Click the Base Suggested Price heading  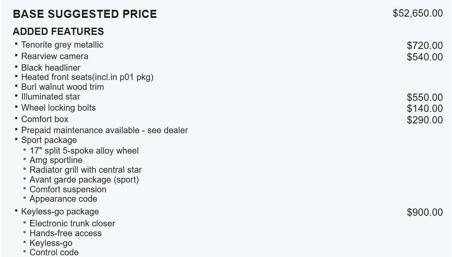tap(85, 14)
